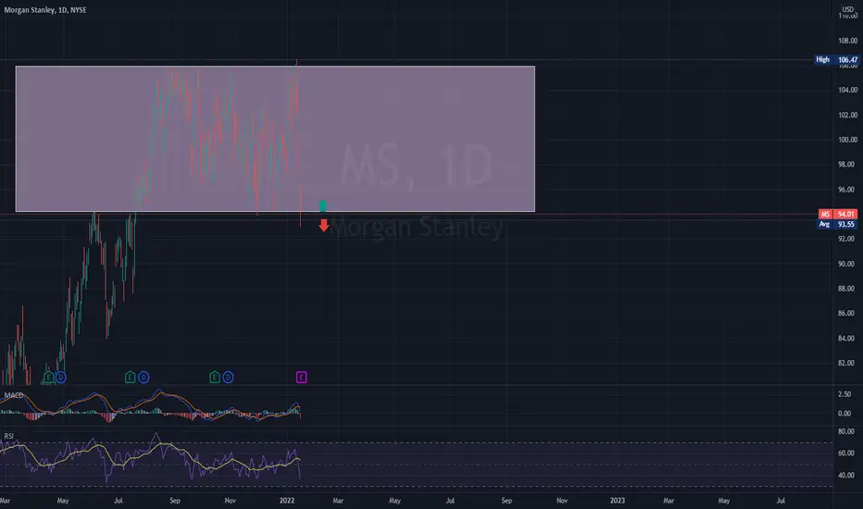Image resolution: width=863 pixels, height=509 pixels.
Task: Click the green earnings marker before Nov
Action: [215, 377]
